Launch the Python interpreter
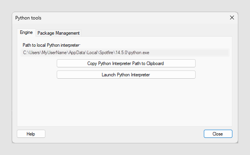The width and height of the screenshot is (250, 155). point(126,75)
